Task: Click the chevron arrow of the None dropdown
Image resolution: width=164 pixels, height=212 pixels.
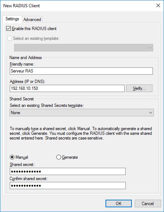Action: pos(151,113)
